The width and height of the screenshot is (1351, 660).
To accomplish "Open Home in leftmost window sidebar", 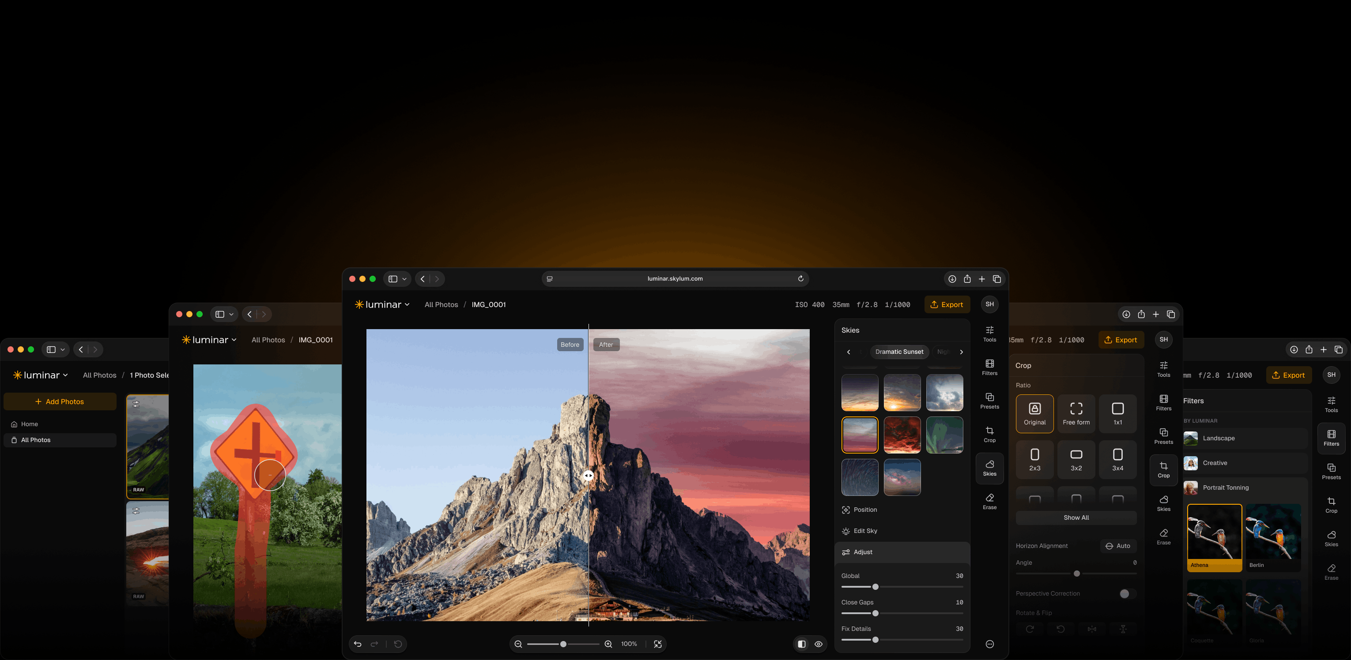I will click(x=60, y=424).
